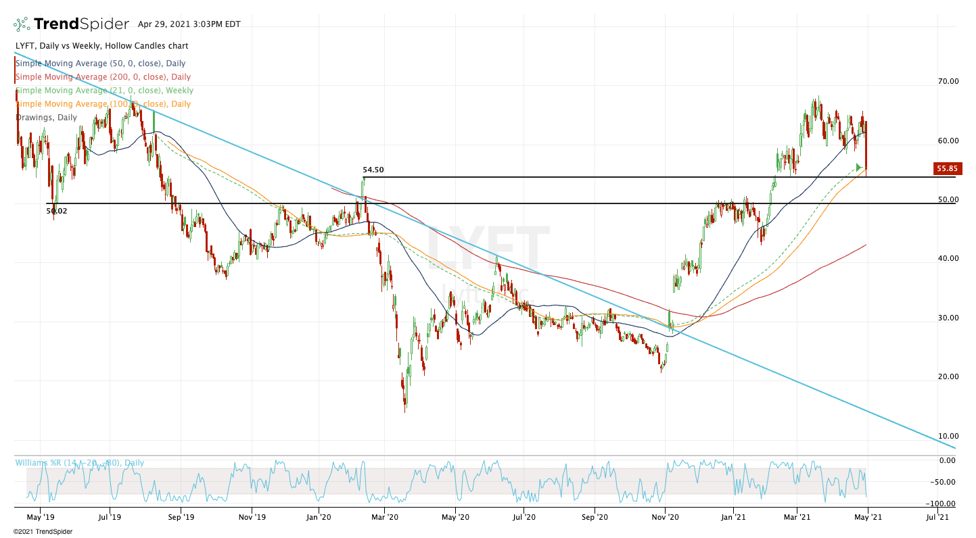This screenshot has height=538, width=976.
Task: Click the Williams %R indicator label
Action: [80, 463]
